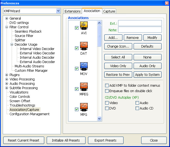Open the Change Icon... dialog
This screenshot has width=170, height=147.
(x=118, y=46)
